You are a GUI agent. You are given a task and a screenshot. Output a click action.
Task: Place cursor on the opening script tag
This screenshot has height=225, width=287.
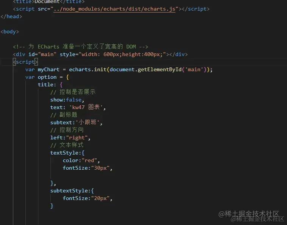[25, 62]
